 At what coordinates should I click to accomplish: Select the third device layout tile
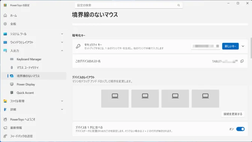(x=175, y=98)
